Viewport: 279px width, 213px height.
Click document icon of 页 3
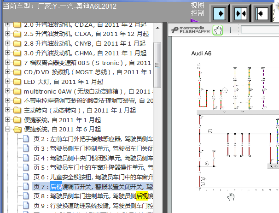26,148
